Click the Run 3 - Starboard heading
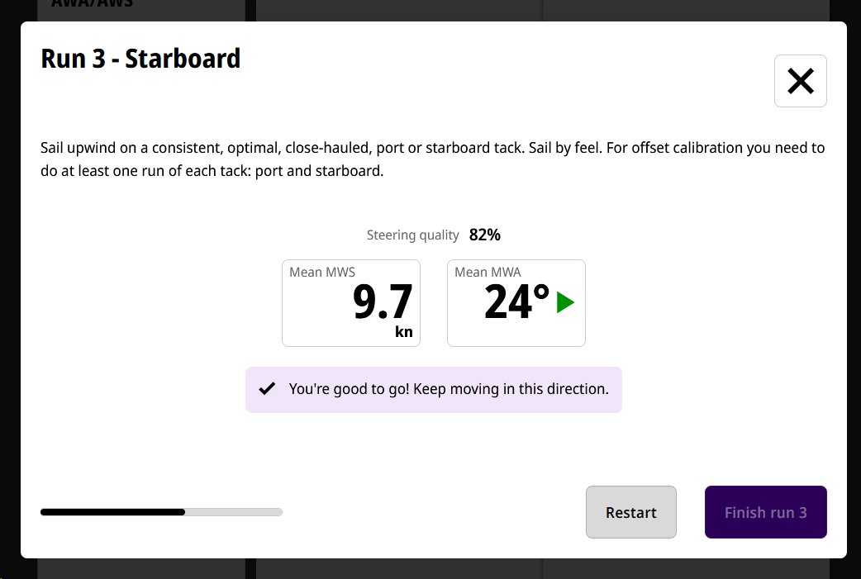Image resolution: width=861 pixels, height=579 pixels. point(140,59)
